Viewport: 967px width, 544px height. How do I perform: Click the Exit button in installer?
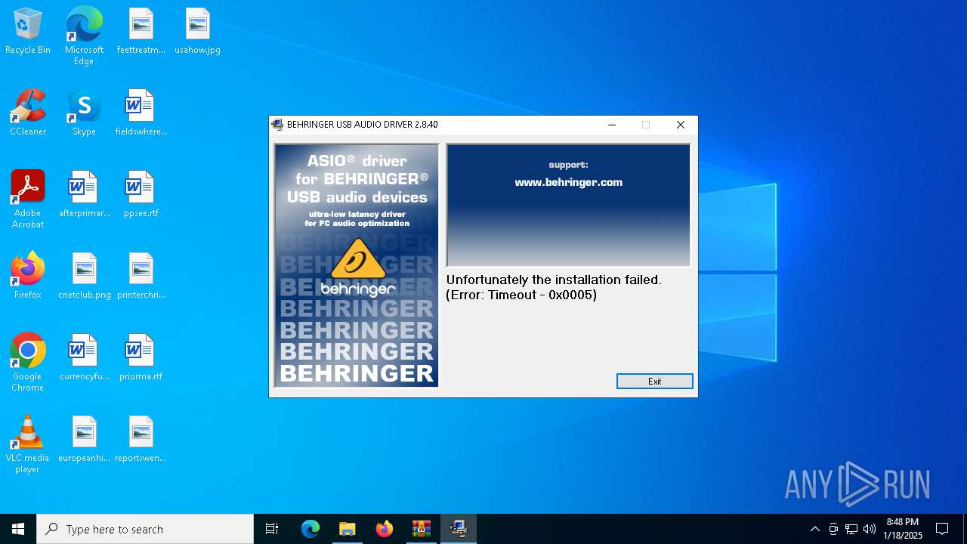654,382
